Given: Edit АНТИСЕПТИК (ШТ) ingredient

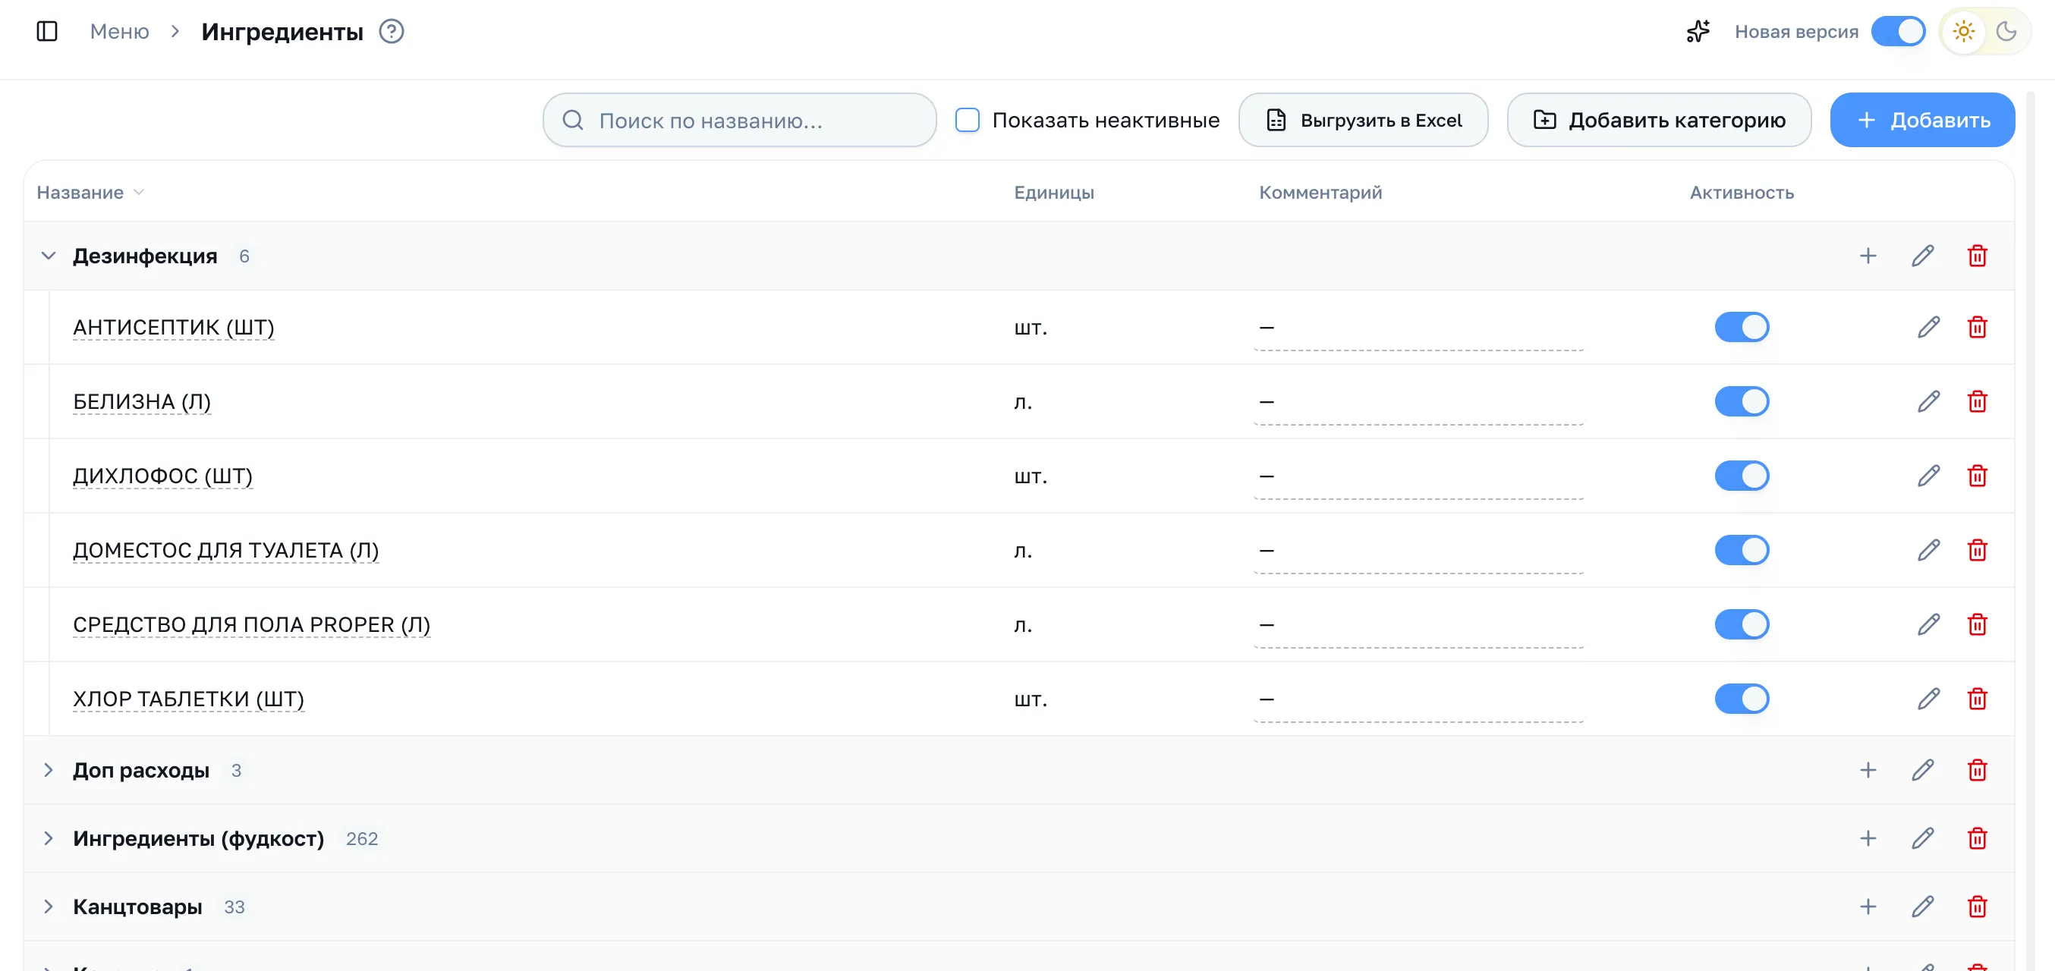Looking at the screenshot, I should (1928, 327).
